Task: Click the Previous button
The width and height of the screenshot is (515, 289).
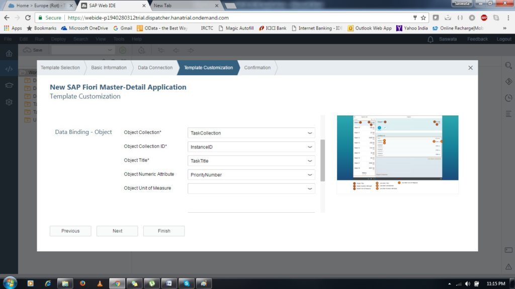Action: pos(70,231)
